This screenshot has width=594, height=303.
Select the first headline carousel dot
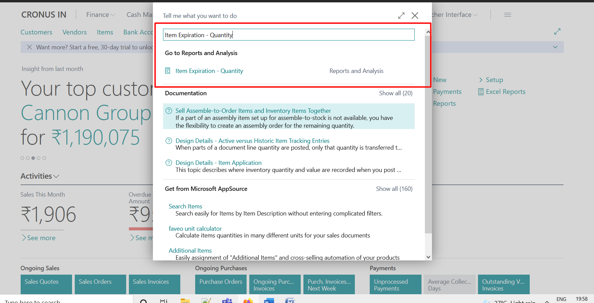(22, 158)
